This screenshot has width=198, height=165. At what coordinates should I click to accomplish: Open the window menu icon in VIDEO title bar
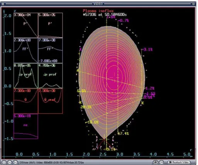point(3,4)
